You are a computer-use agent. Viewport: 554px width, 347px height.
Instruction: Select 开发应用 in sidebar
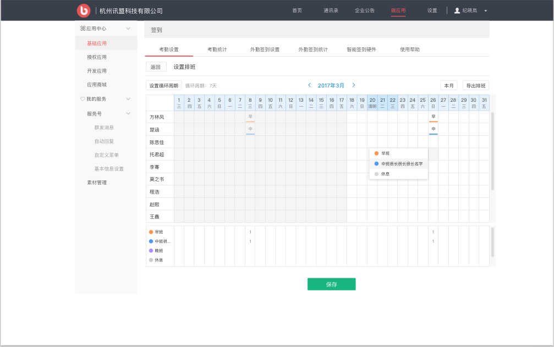click(97, 71)
